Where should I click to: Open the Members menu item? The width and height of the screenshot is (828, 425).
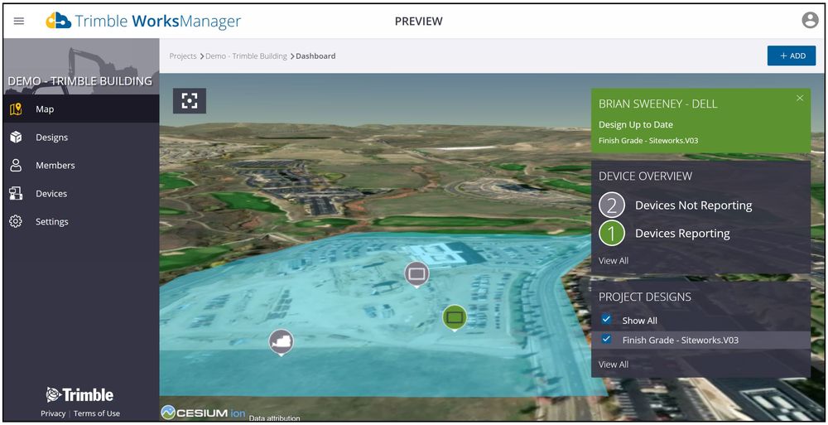81,165
